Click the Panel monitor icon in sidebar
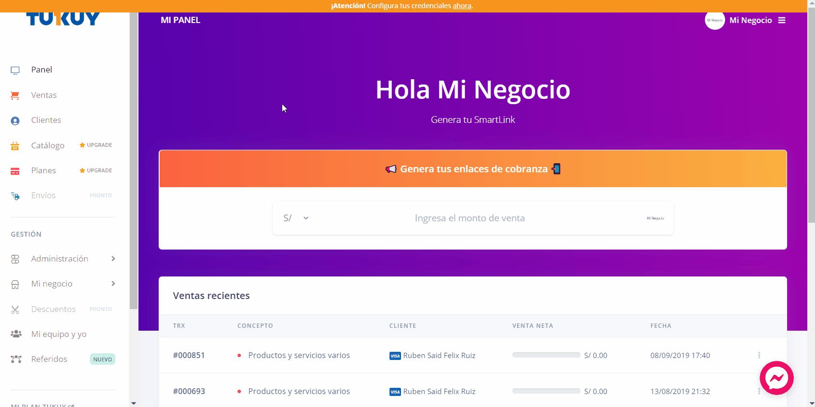 [15, 70]
